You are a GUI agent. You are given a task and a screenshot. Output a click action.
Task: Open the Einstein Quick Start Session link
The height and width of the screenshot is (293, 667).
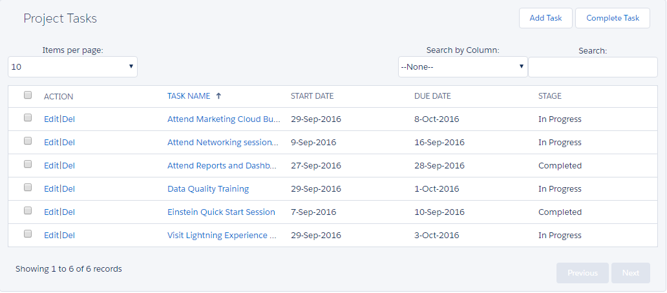221,212
